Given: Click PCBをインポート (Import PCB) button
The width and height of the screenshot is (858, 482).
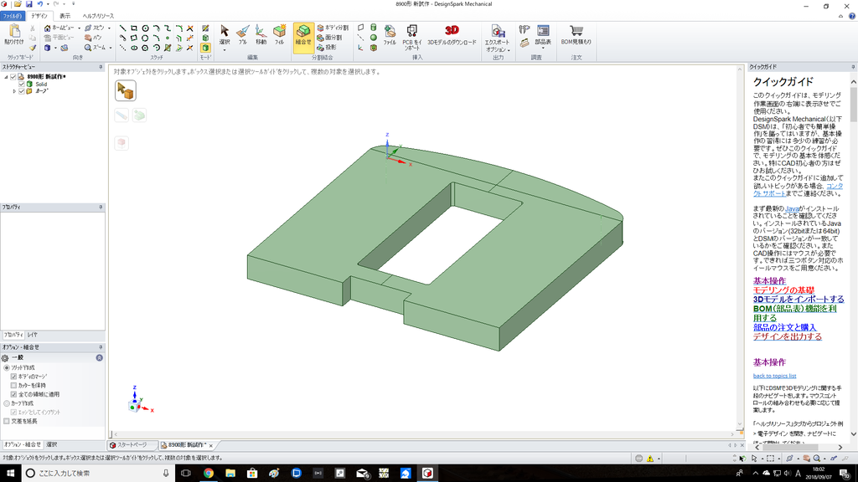Looking at the screenshot, I should tap(412, 37).
